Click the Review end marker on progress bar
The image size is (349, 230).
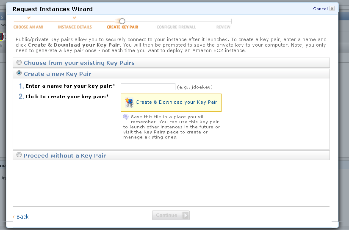(x=231, y=21)
